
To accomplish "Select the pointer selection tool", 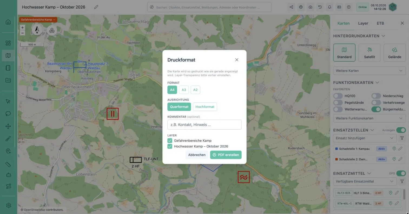I will click(x=8, y=101).
